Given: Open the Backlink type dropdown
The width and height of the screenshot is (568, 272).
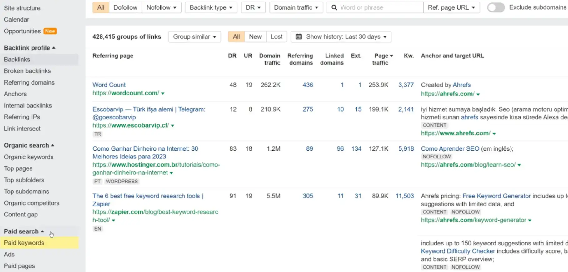Looking at the screenshot, I should [x=211, y=7].
